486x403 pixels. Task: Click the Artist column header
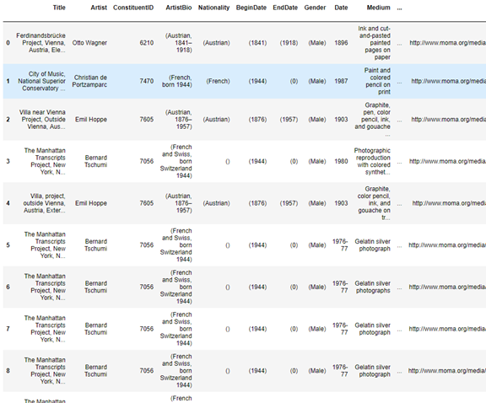99,8
